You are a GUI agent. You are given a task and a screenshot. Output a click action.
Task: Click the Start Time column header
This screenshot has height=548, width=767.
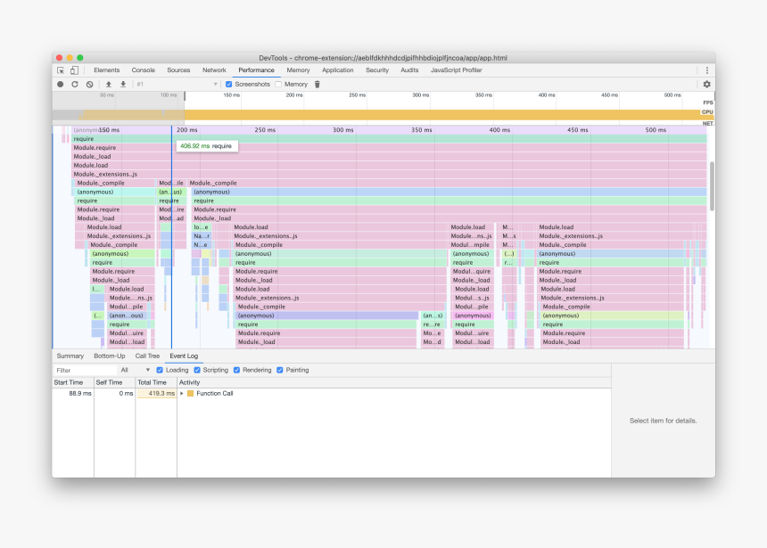click(x=69, y=382)
